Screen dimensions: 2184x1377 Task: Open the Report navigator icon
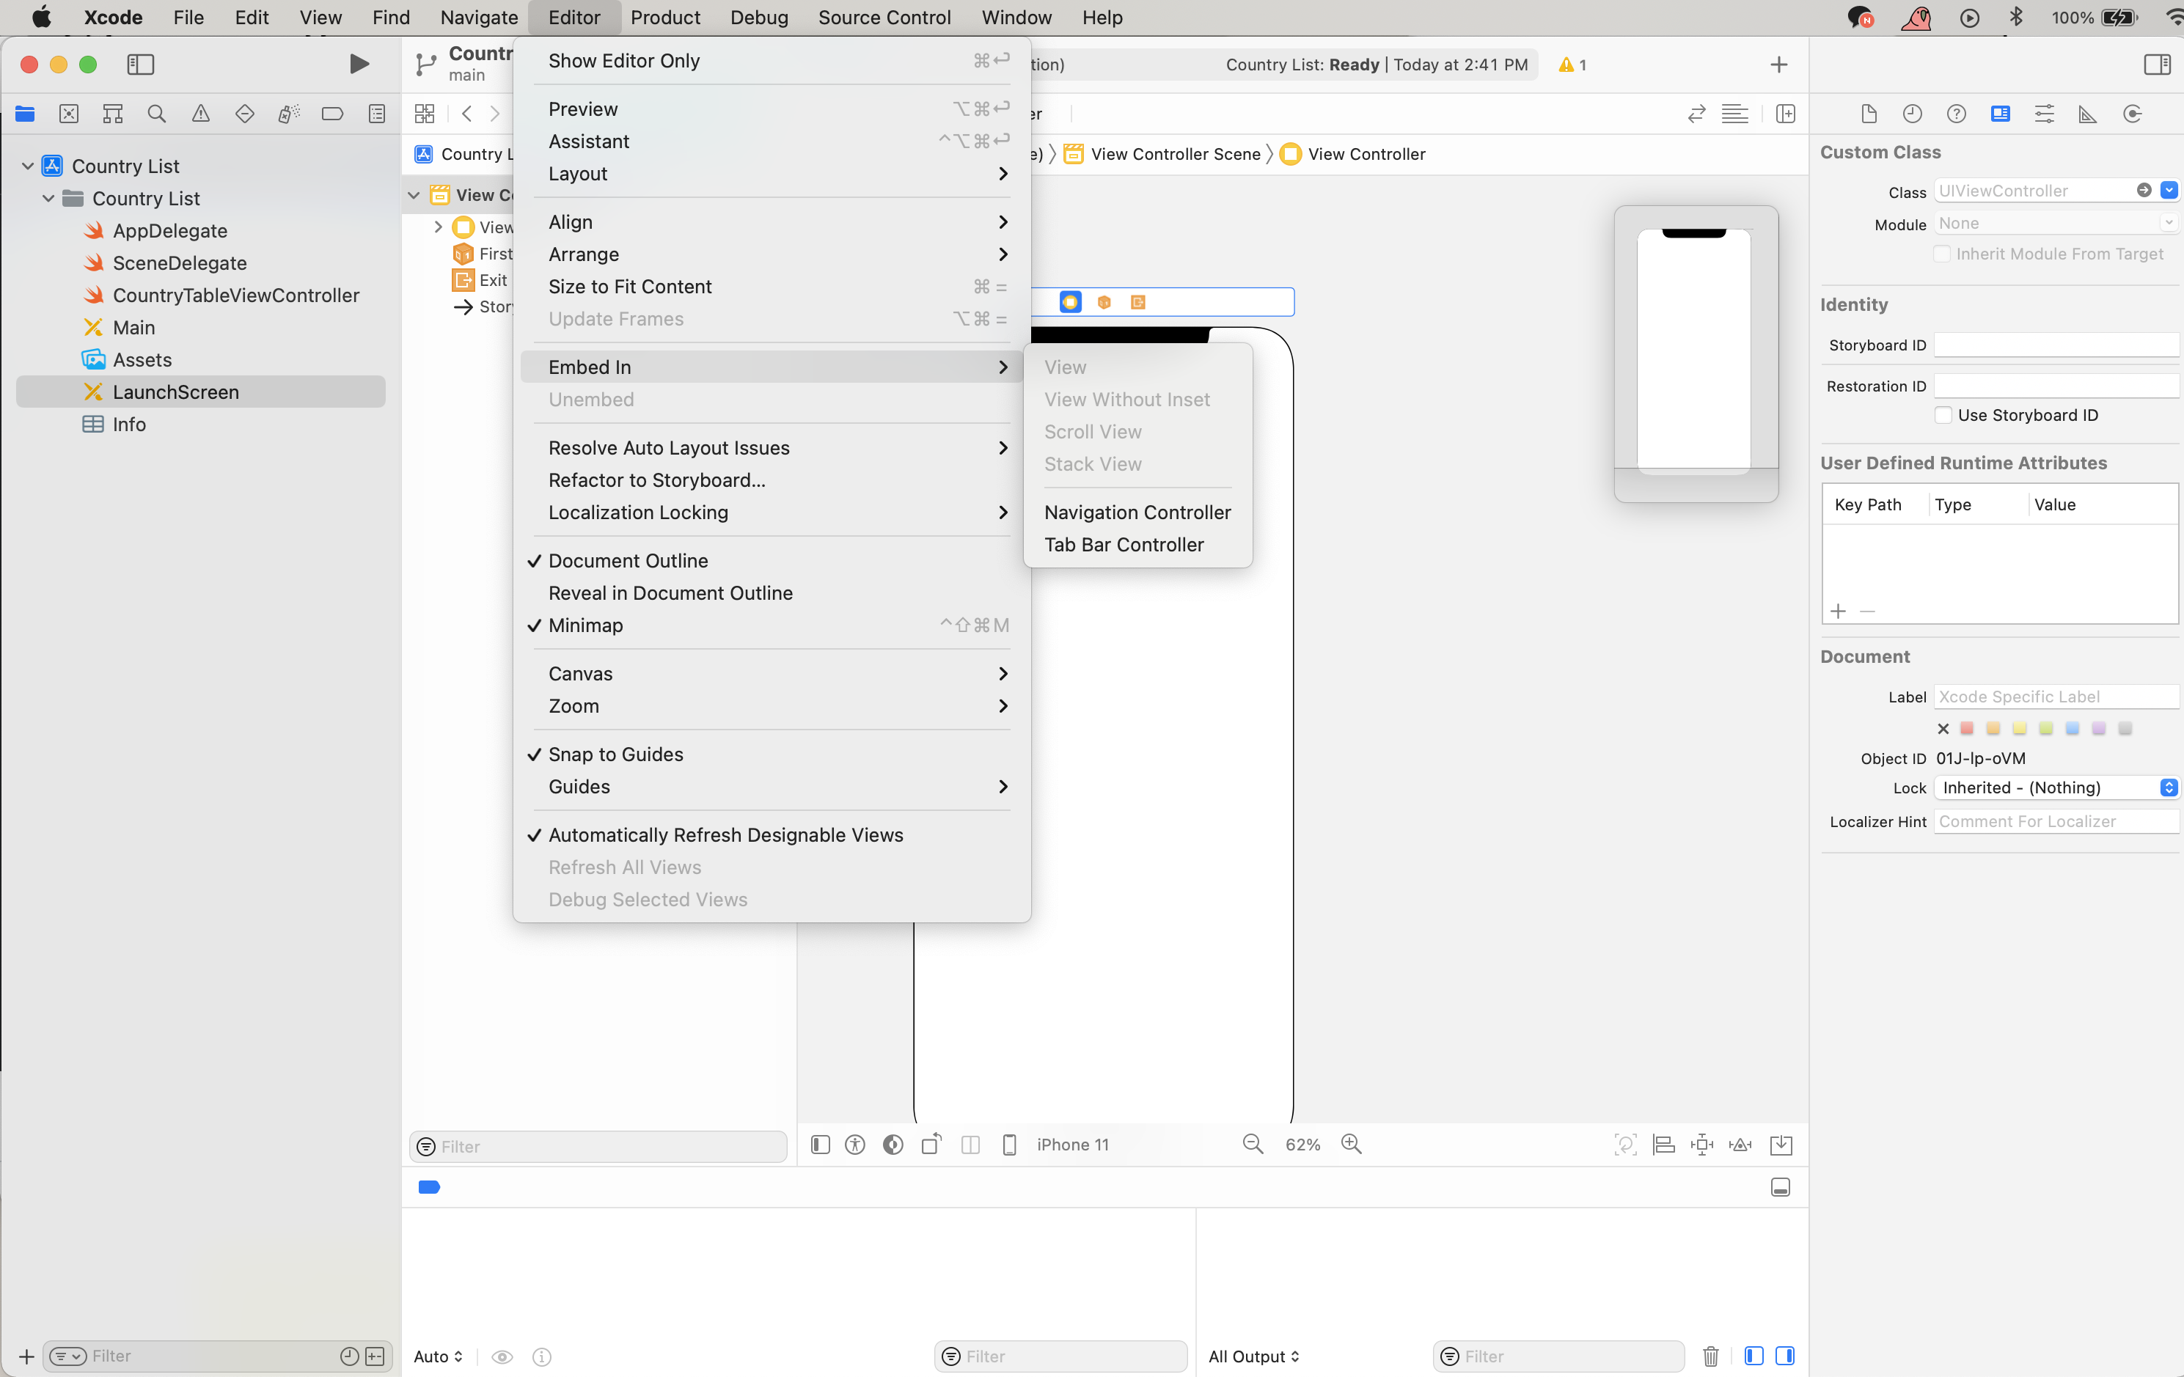click(376, 114)
